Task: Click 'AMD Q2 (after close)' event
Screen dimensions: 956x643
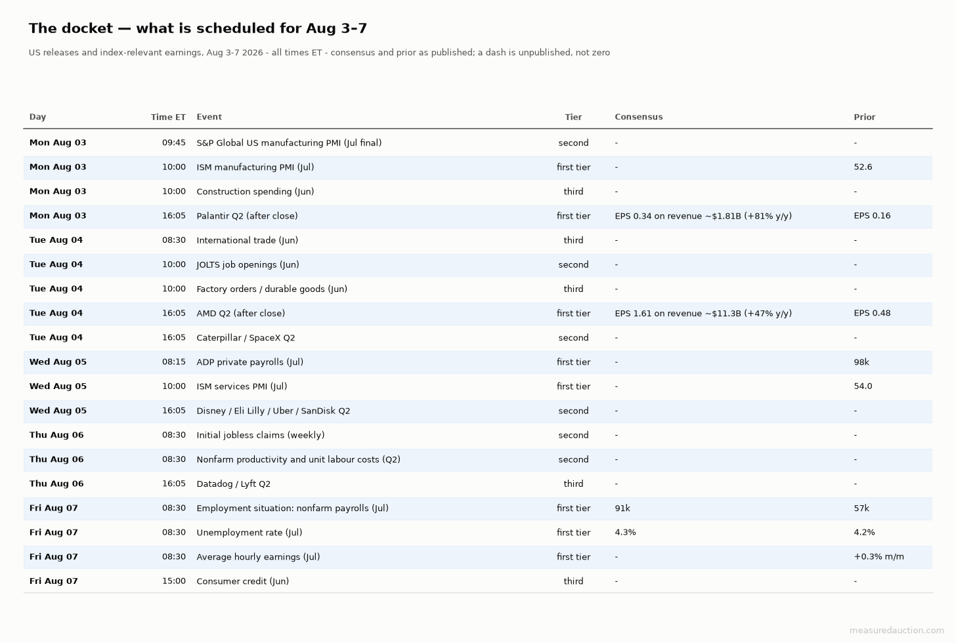Action: 241,313
